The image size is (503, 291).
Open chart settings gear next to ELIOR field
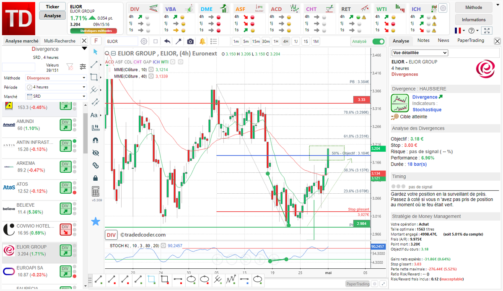coord(144,41)
